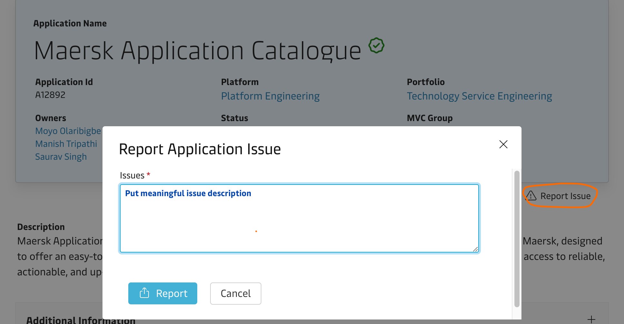Viewport: 624px width, 324px height.
Task: Open the Technology Service Engineering portfolio link
Action: tap(479, 96)
